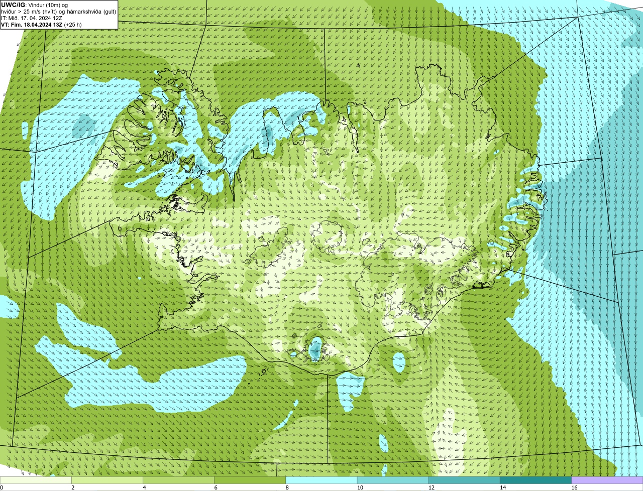Click the purple above-16 legend swatch

[607, 480]
